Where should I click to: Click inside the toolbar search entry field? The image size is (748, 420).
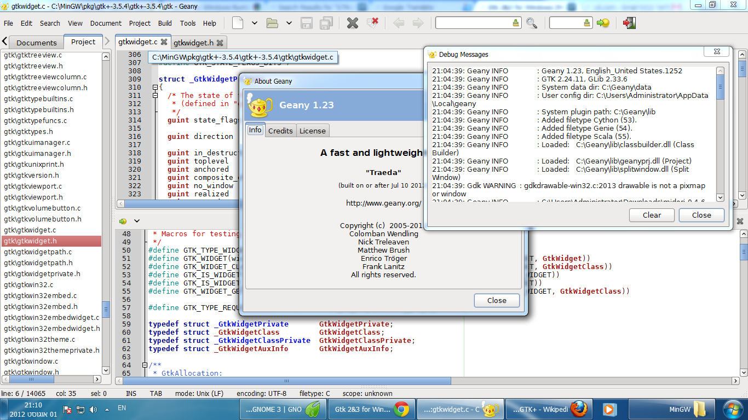(477, 23)
